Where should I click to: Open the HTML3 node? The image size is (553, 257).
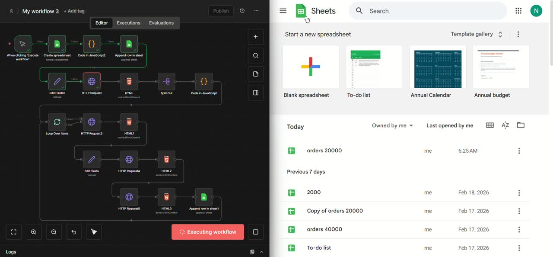click(166, 197)
